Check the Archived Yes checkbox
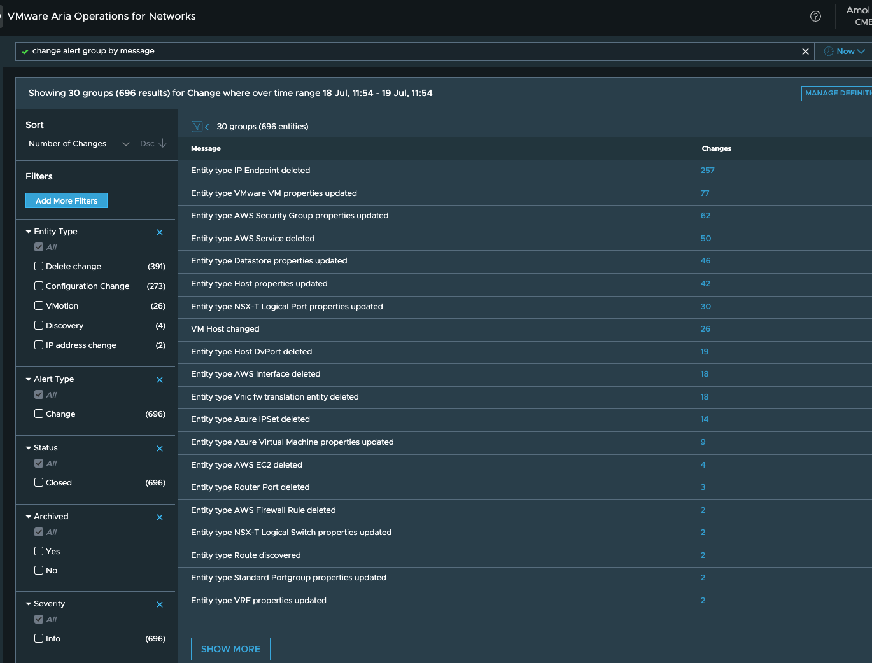The height and width of the screenshot is (663, 872). click(39, 551)
